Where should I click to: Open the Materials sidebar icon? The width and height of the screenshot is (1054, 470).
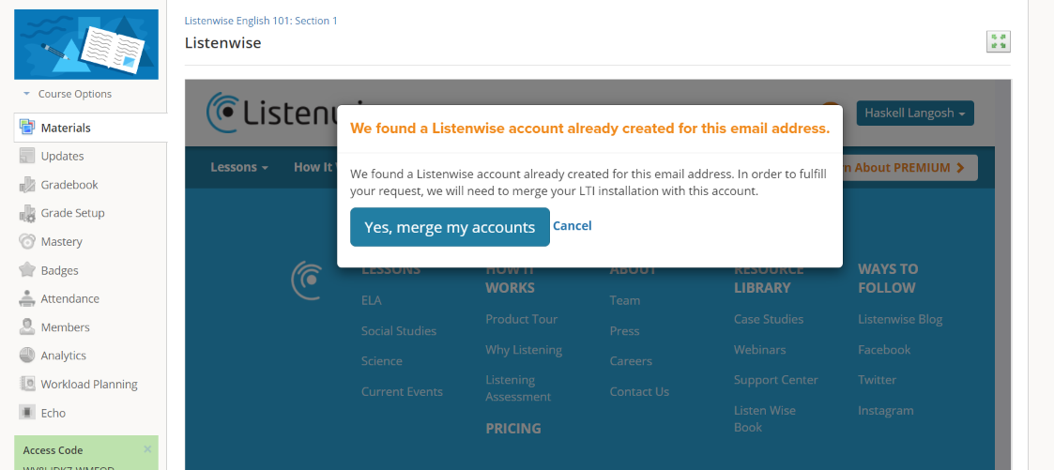(27, 127)
